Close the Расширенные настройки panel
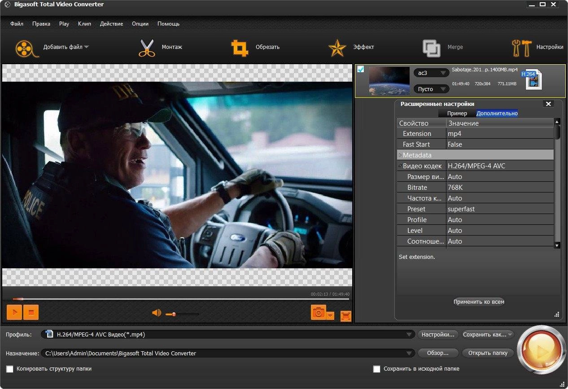 [548, 104]
